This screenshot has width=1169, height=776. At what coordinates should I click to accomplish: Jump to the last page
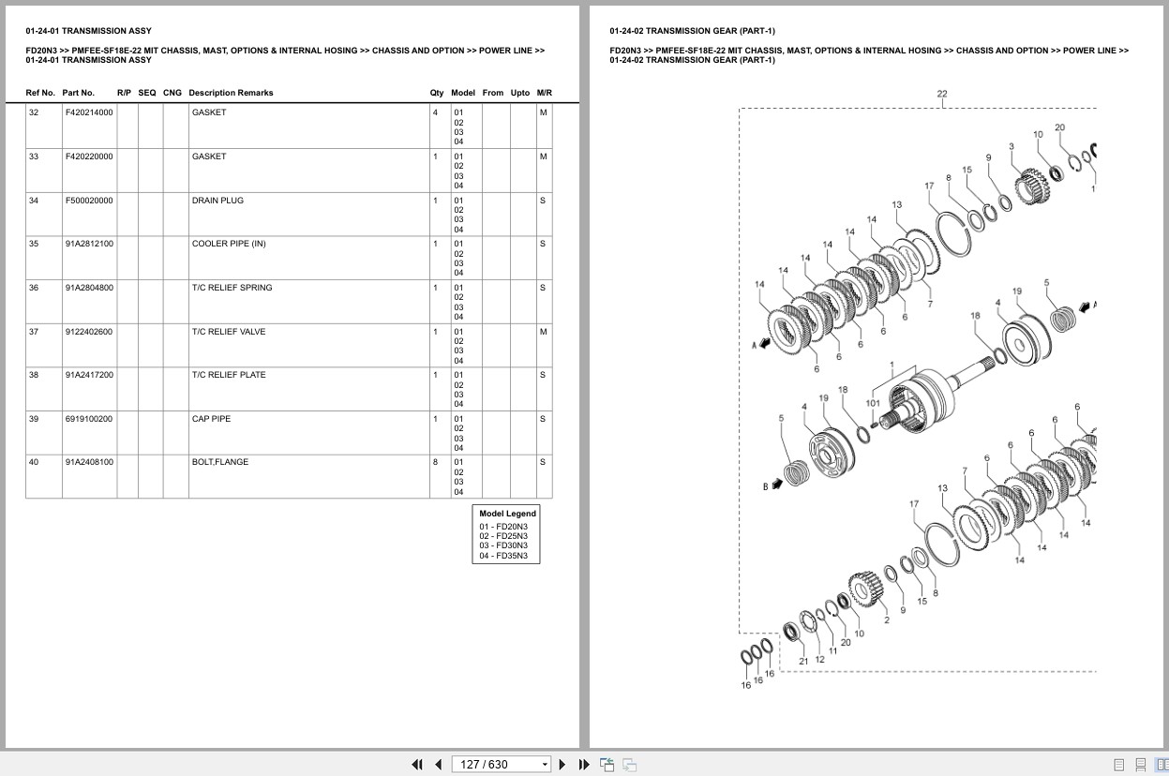(584, 765)
